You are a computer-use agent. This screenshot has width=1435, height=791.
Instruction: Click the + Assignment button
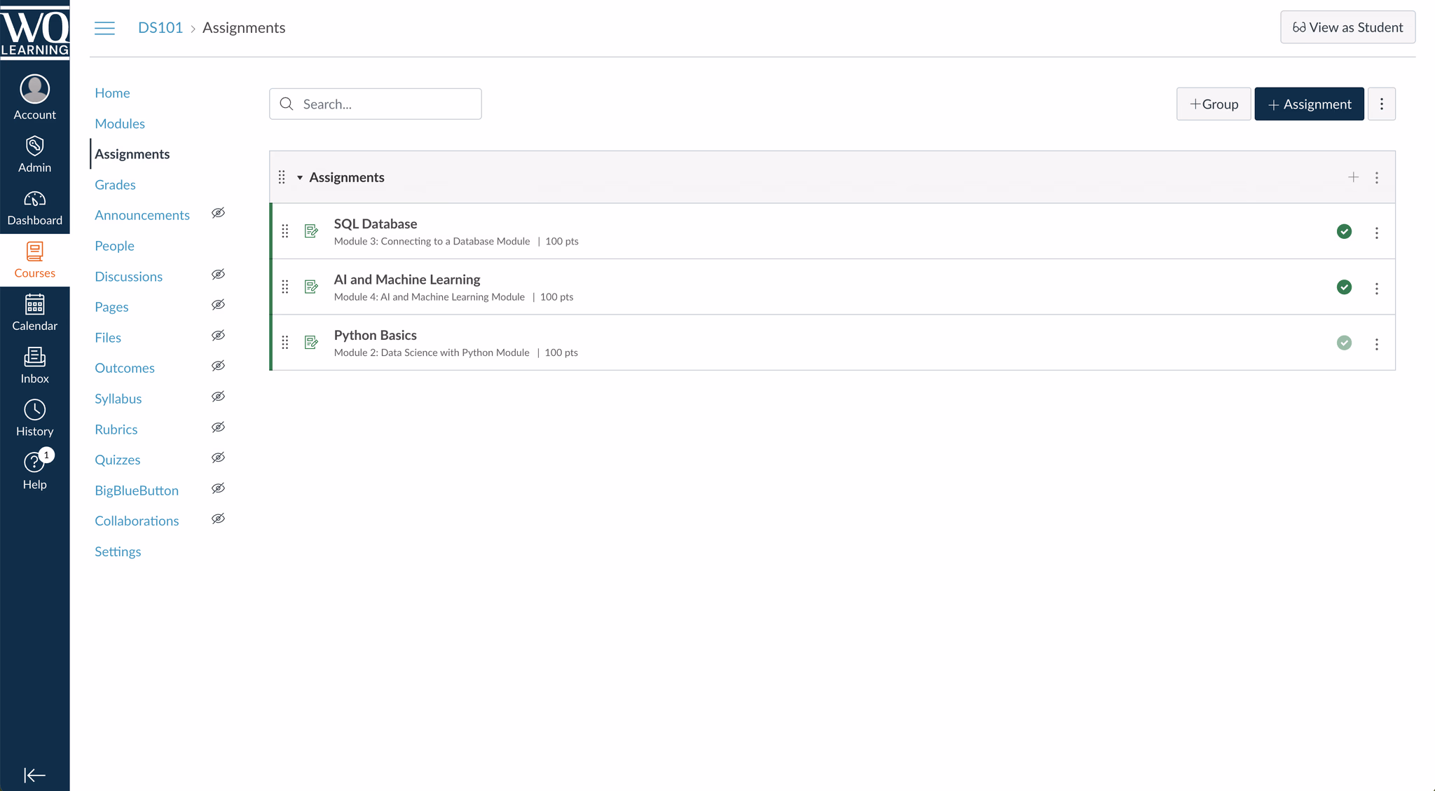coord(1309,104)
